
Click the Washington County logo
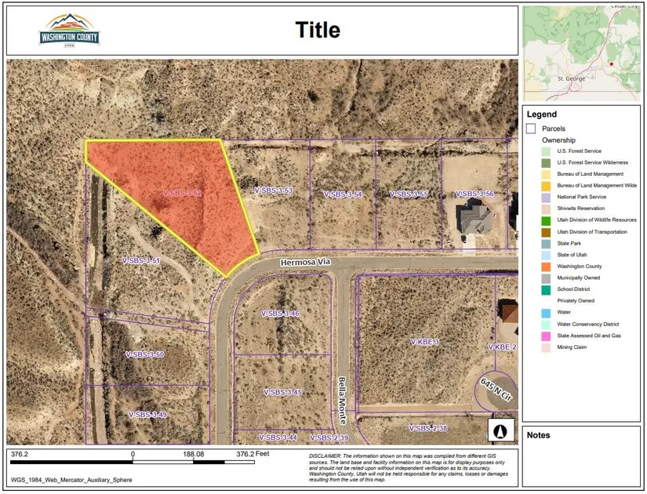click(x=69, y=30)
